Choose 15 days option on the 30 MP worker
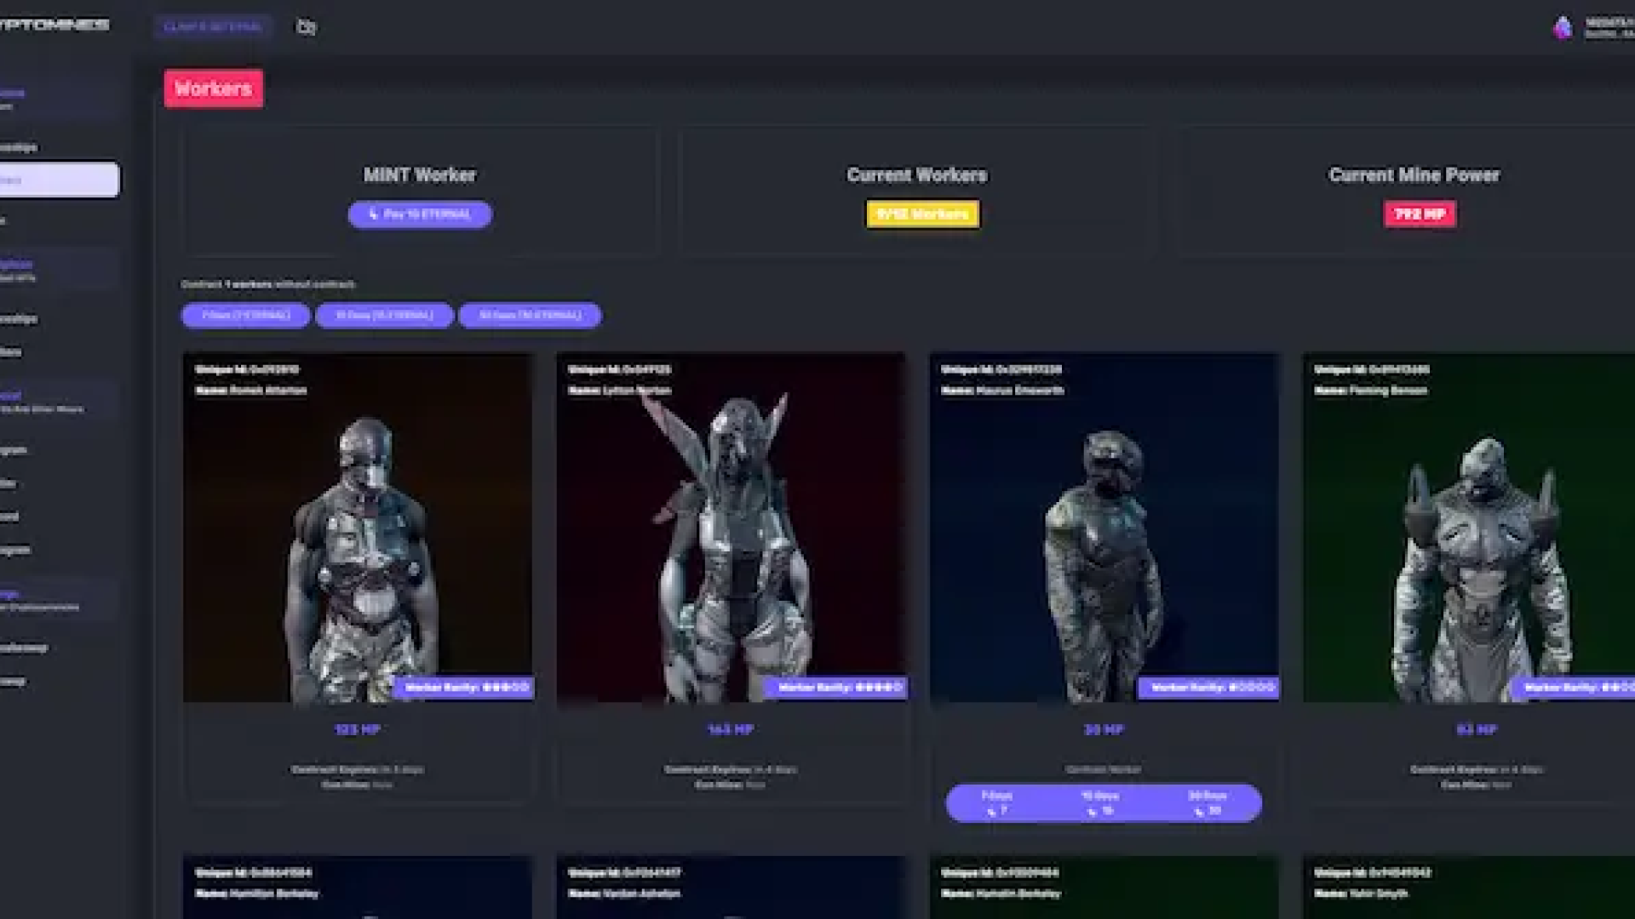Image resolution: width=1635 pixels, height=919 pixels. point(1100,803)
